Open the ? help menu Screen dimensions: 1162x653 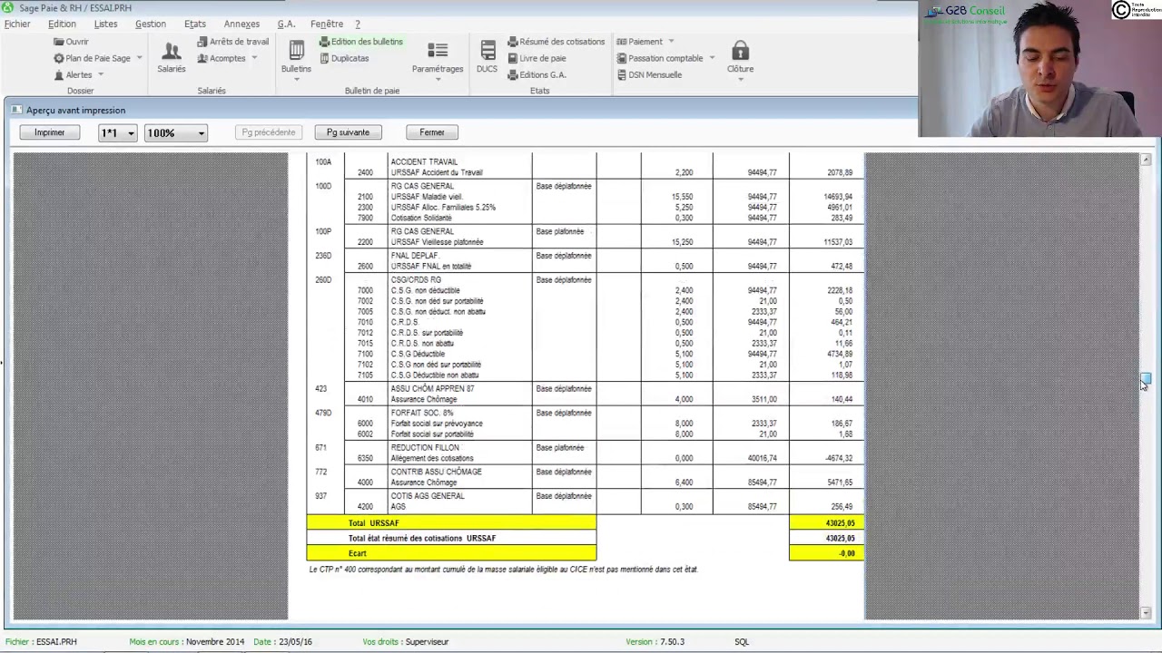pos(357,24)
